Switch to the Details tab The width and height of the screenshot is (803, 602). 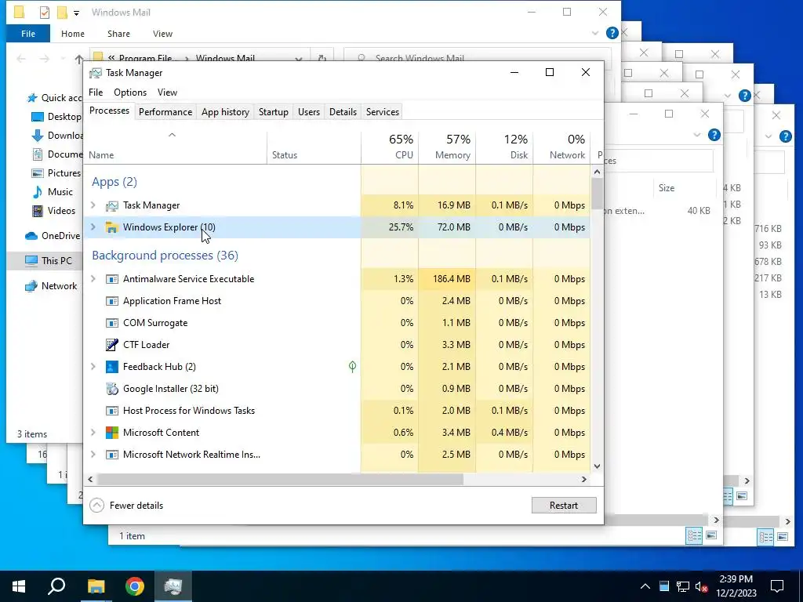pos(343,112)
